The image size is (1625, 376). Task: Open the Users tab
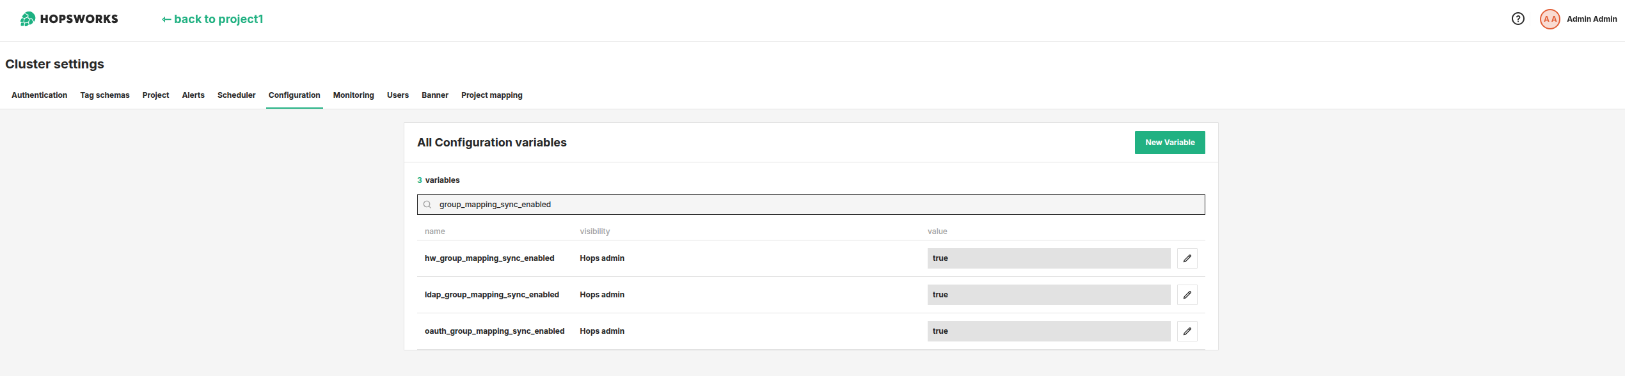(397, 95)
